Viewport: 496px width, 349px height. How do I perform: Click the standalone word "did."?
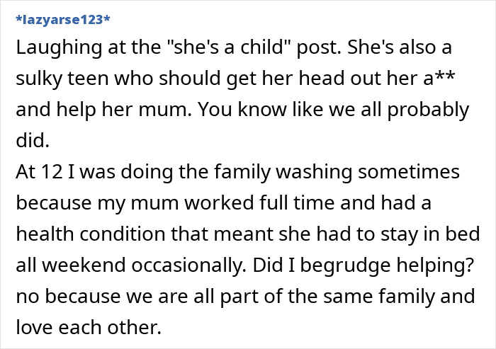[x=32, y=141]
